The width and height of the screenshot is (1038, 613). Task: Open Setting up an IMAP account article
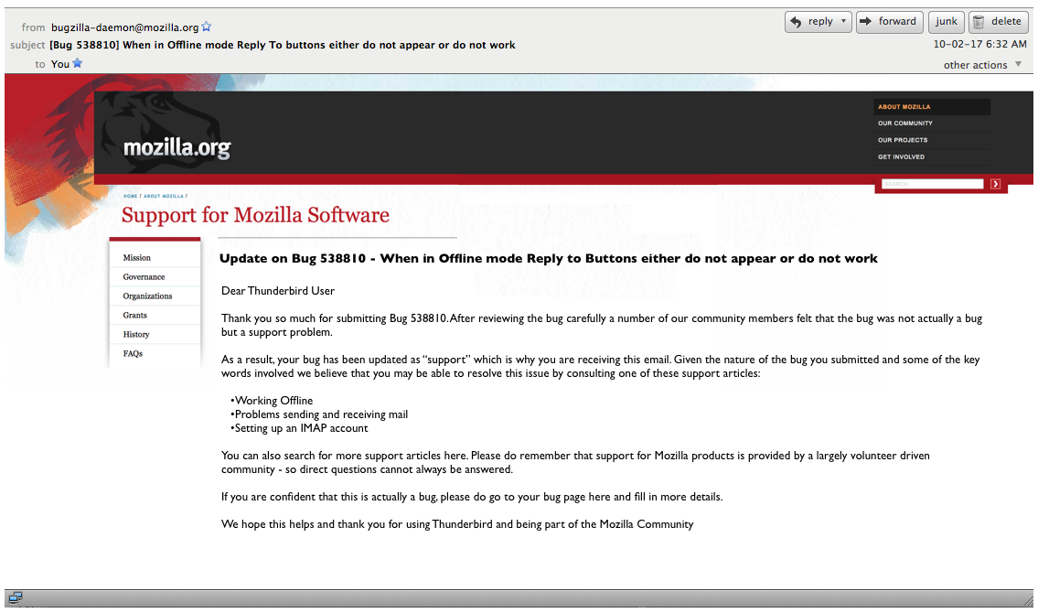pyautogui.click(x=301, y=428)
